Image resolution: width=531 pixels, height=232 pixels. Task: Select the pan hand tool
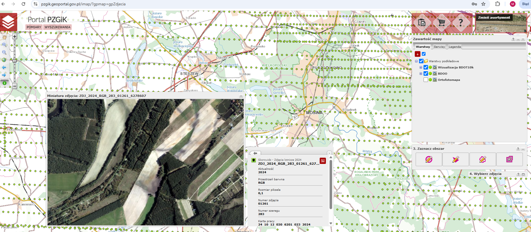(4, 37)
